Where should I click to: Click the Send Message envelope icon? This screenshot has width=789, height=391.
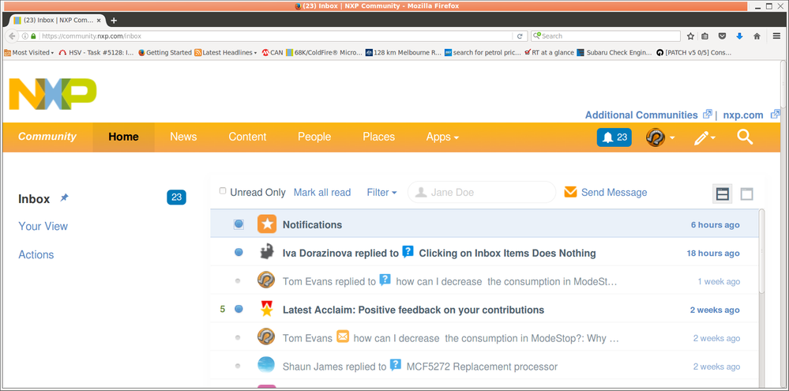coord(570,192)
